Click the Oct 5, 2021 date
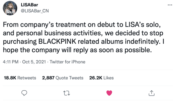 [34, 62]
